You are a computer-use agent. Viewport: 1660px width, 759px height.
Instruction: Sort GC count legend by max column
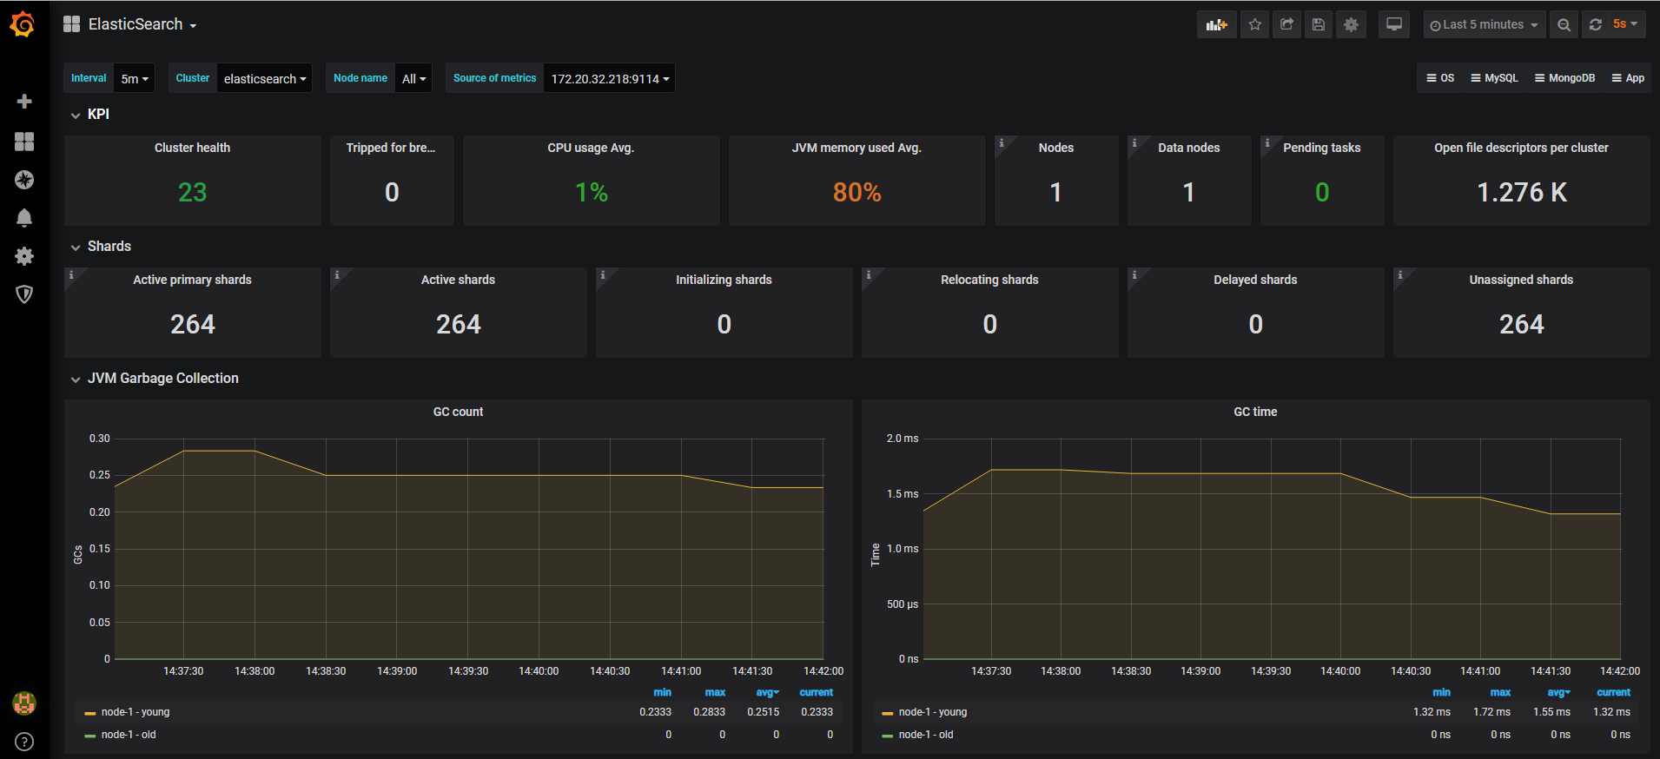715,692
